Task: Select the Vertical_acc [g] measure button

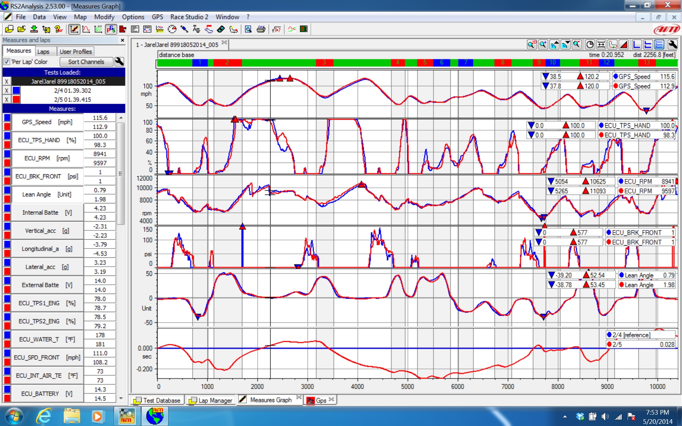Action: [x=47, y=231]
